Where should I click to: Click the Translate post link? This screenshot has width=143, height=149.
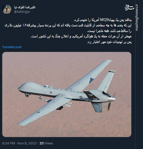click(x=12, y=47)
